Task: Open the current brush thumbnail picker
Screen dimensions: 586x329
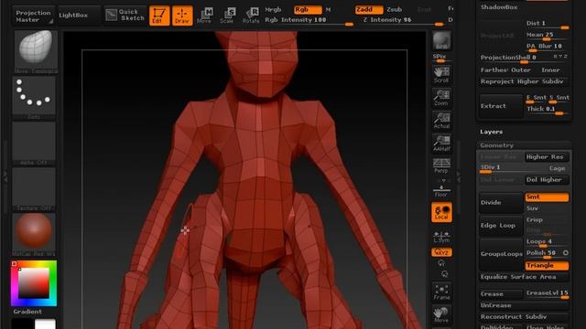Action: click(x=36, y=52)
